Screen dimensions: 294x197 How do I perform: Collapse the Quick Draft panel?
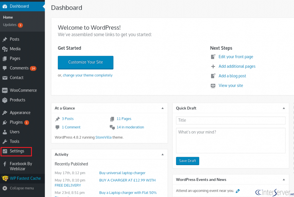click(284, 108)
